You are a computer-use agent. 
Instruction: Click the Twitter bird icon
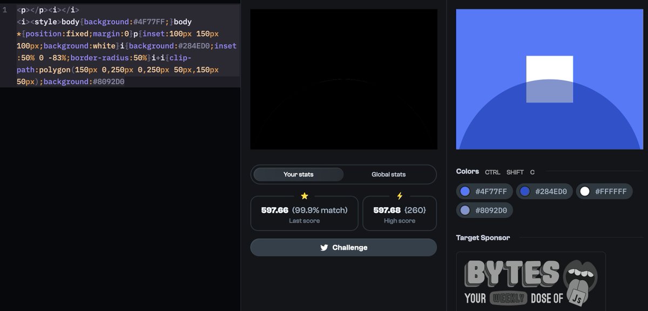pos(324,248)
